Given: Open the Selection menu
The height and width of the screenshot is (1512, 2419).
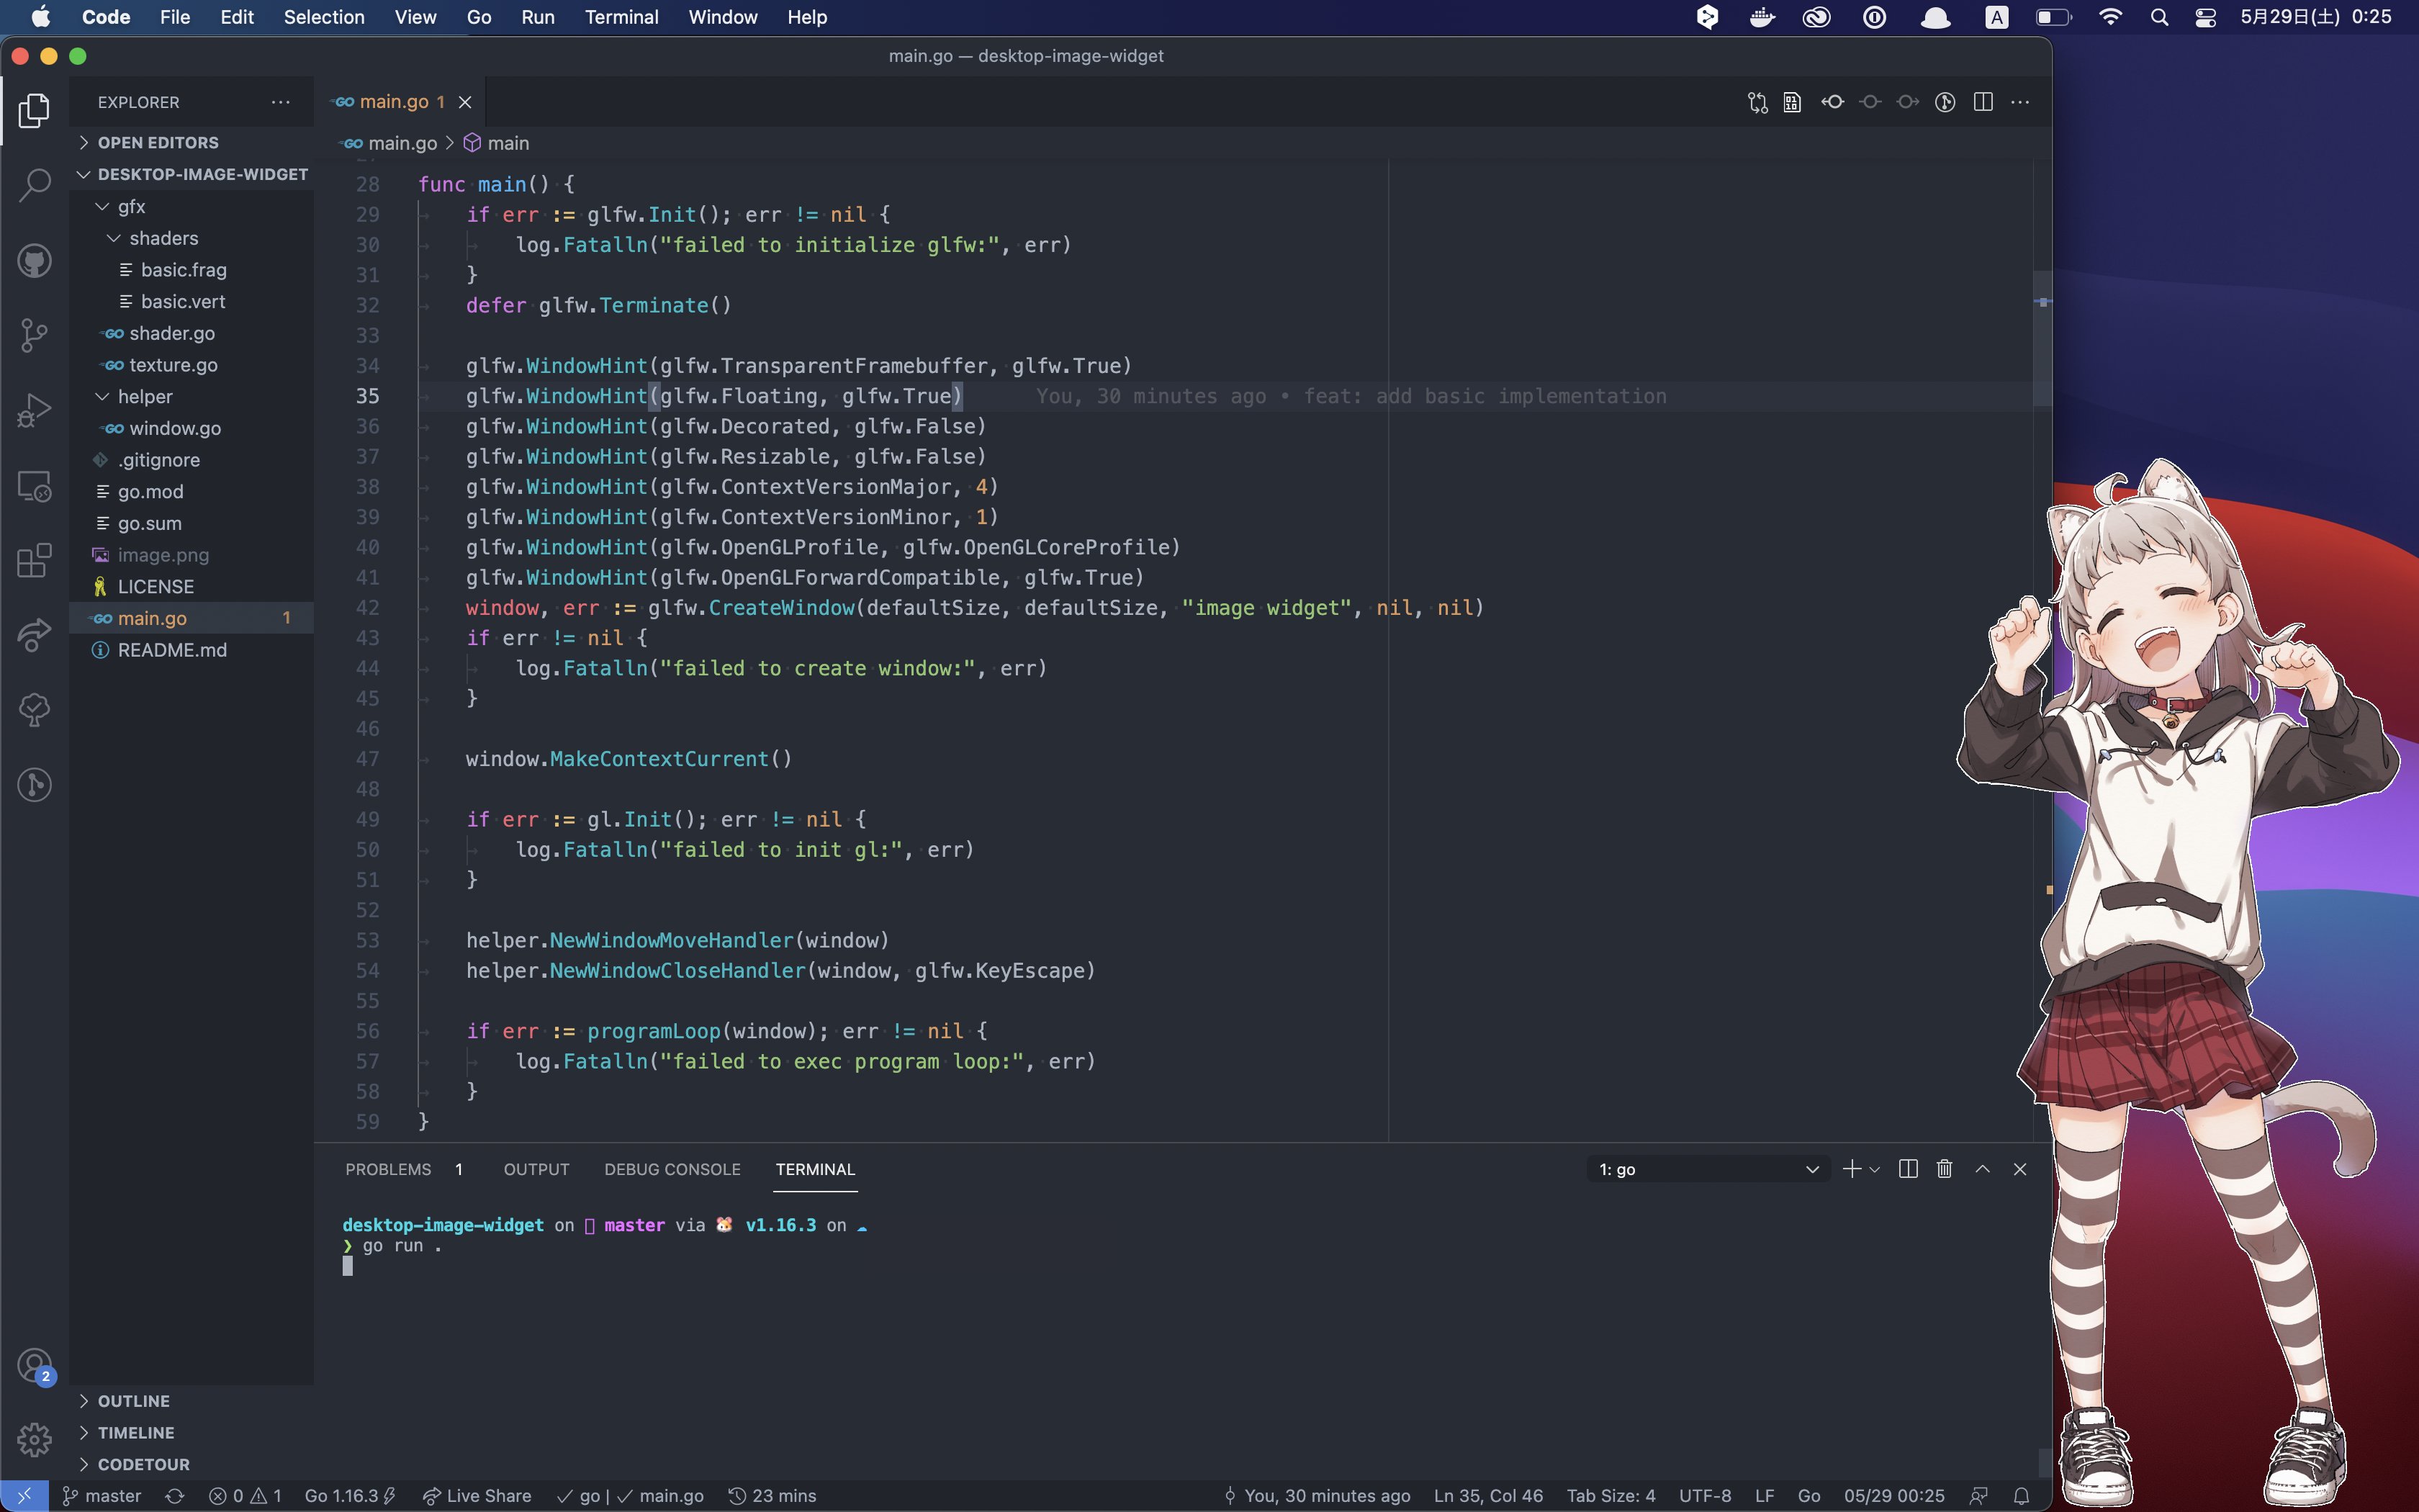Looking at the screenshot, I should click(x=324, y=17).
